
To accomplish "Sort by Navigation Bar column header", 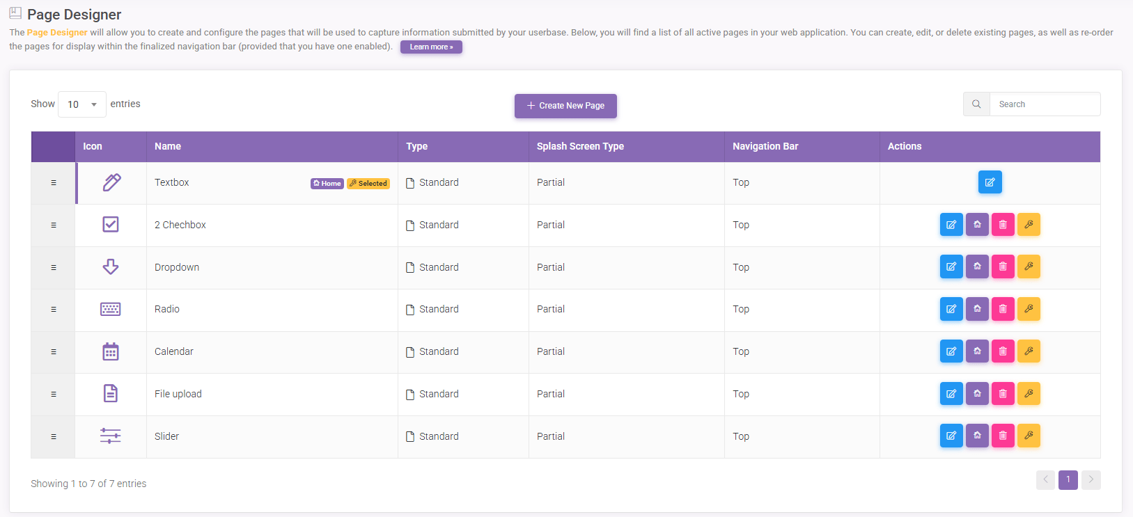I will tap(765, 146).
